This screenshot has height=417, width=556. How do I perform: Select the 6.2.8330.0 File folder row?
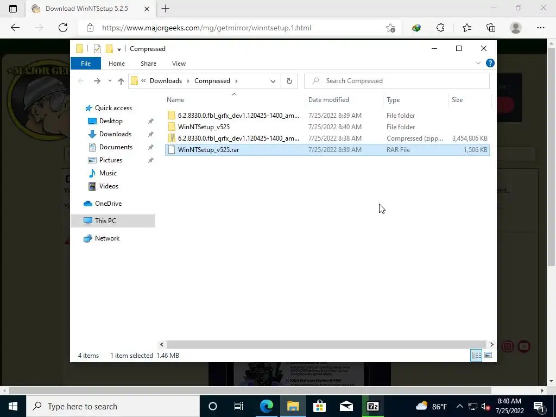pos(327,116)
